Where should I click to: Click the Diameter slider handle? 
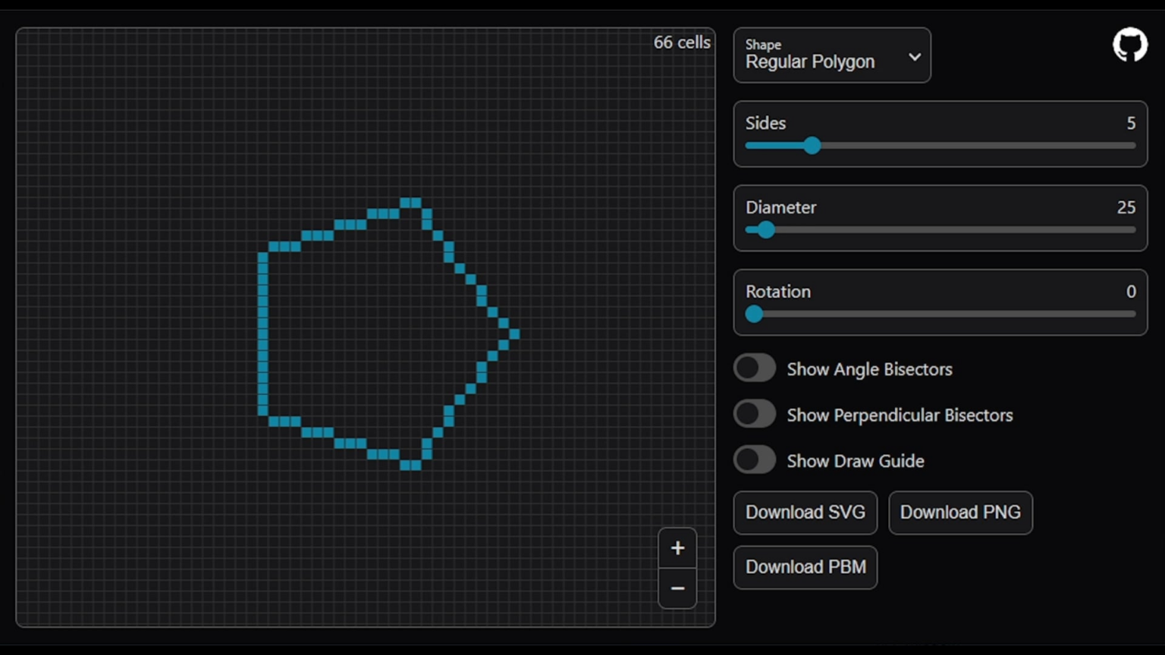pos(766,230)
